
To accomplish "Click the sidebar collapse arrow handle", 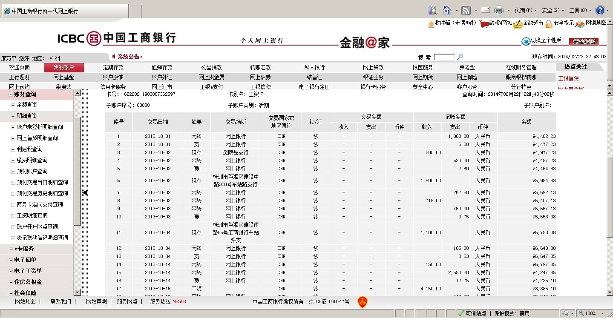I will [x=84, y=193].
